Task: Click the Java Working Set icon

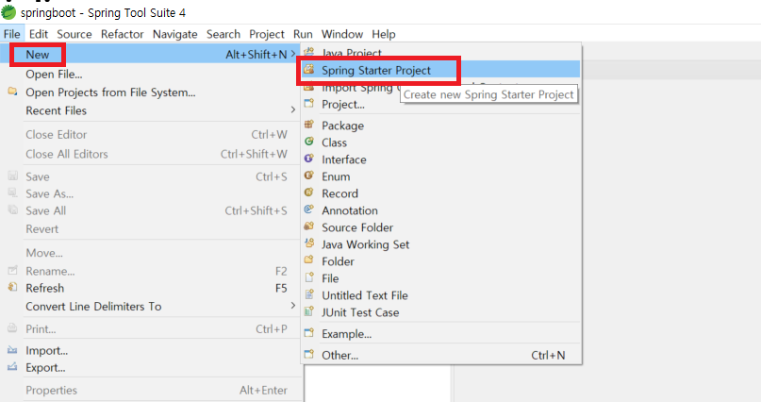Action: 308,243
